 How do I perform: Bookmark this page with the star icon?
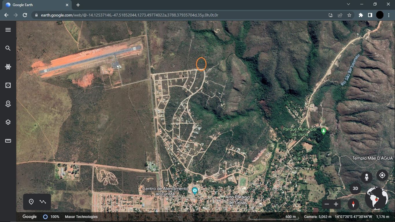pos(349,15)
